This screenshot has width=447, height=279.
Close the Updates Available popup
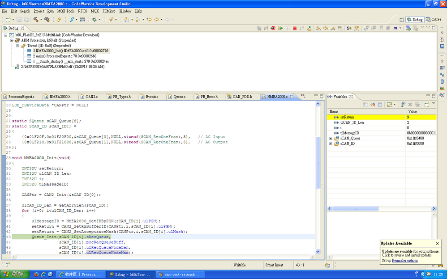pos(437,243)
